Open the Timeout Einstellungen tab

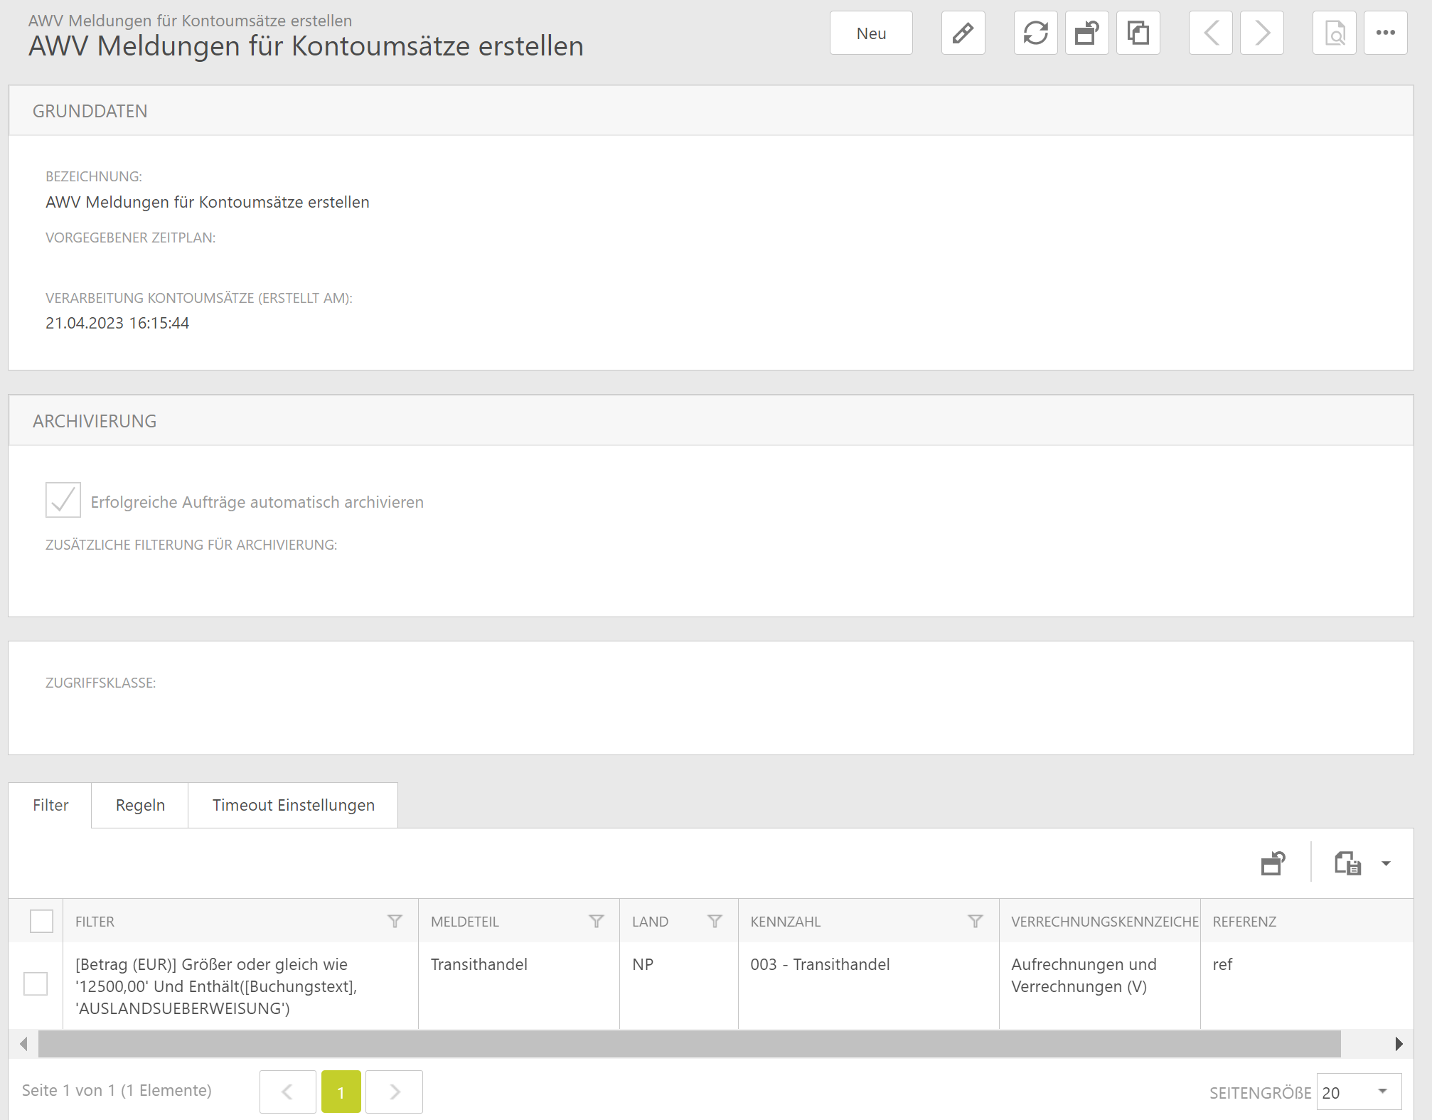pos(293,805)
